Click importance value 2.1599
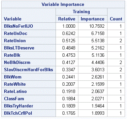Screen dimensions: 127x119 pos(98,84)
